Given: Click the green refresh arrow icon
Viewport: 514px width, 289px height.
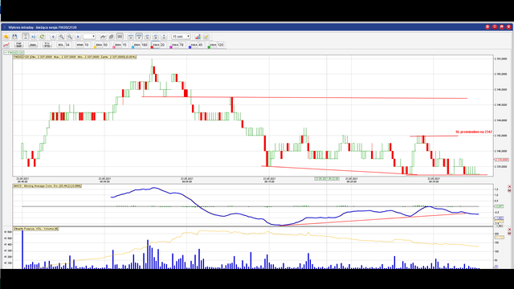Looking at the screenshot, I should 42,36.
